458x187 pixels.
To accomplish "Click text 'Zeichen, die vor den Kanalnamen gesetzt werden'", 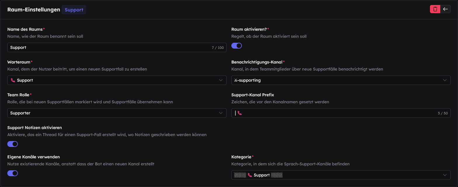I will pos(280,102).
